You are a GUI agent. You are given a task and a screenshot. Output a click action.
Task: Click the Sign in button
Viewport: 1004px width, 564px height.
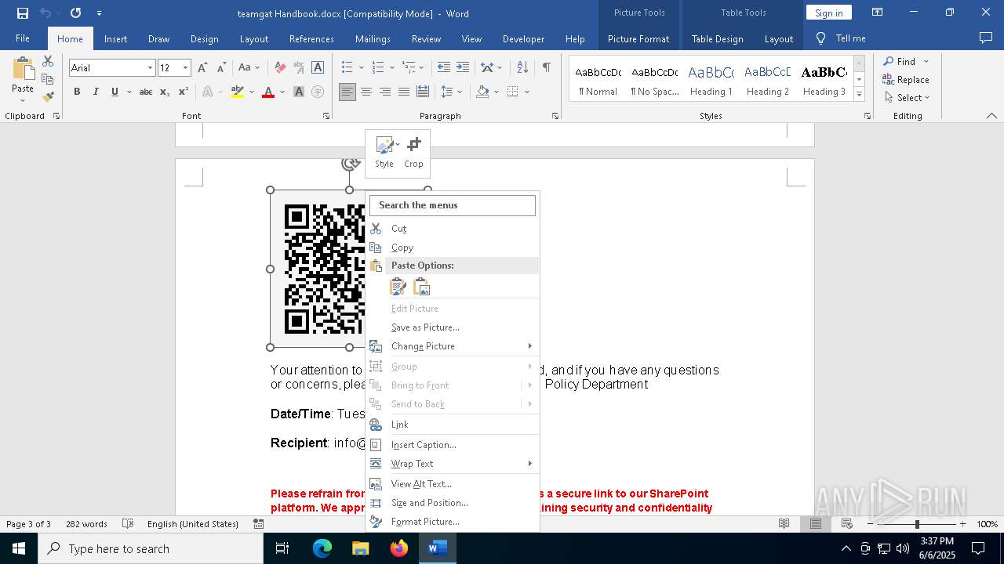pyautogui.click(x=828, y=13)
